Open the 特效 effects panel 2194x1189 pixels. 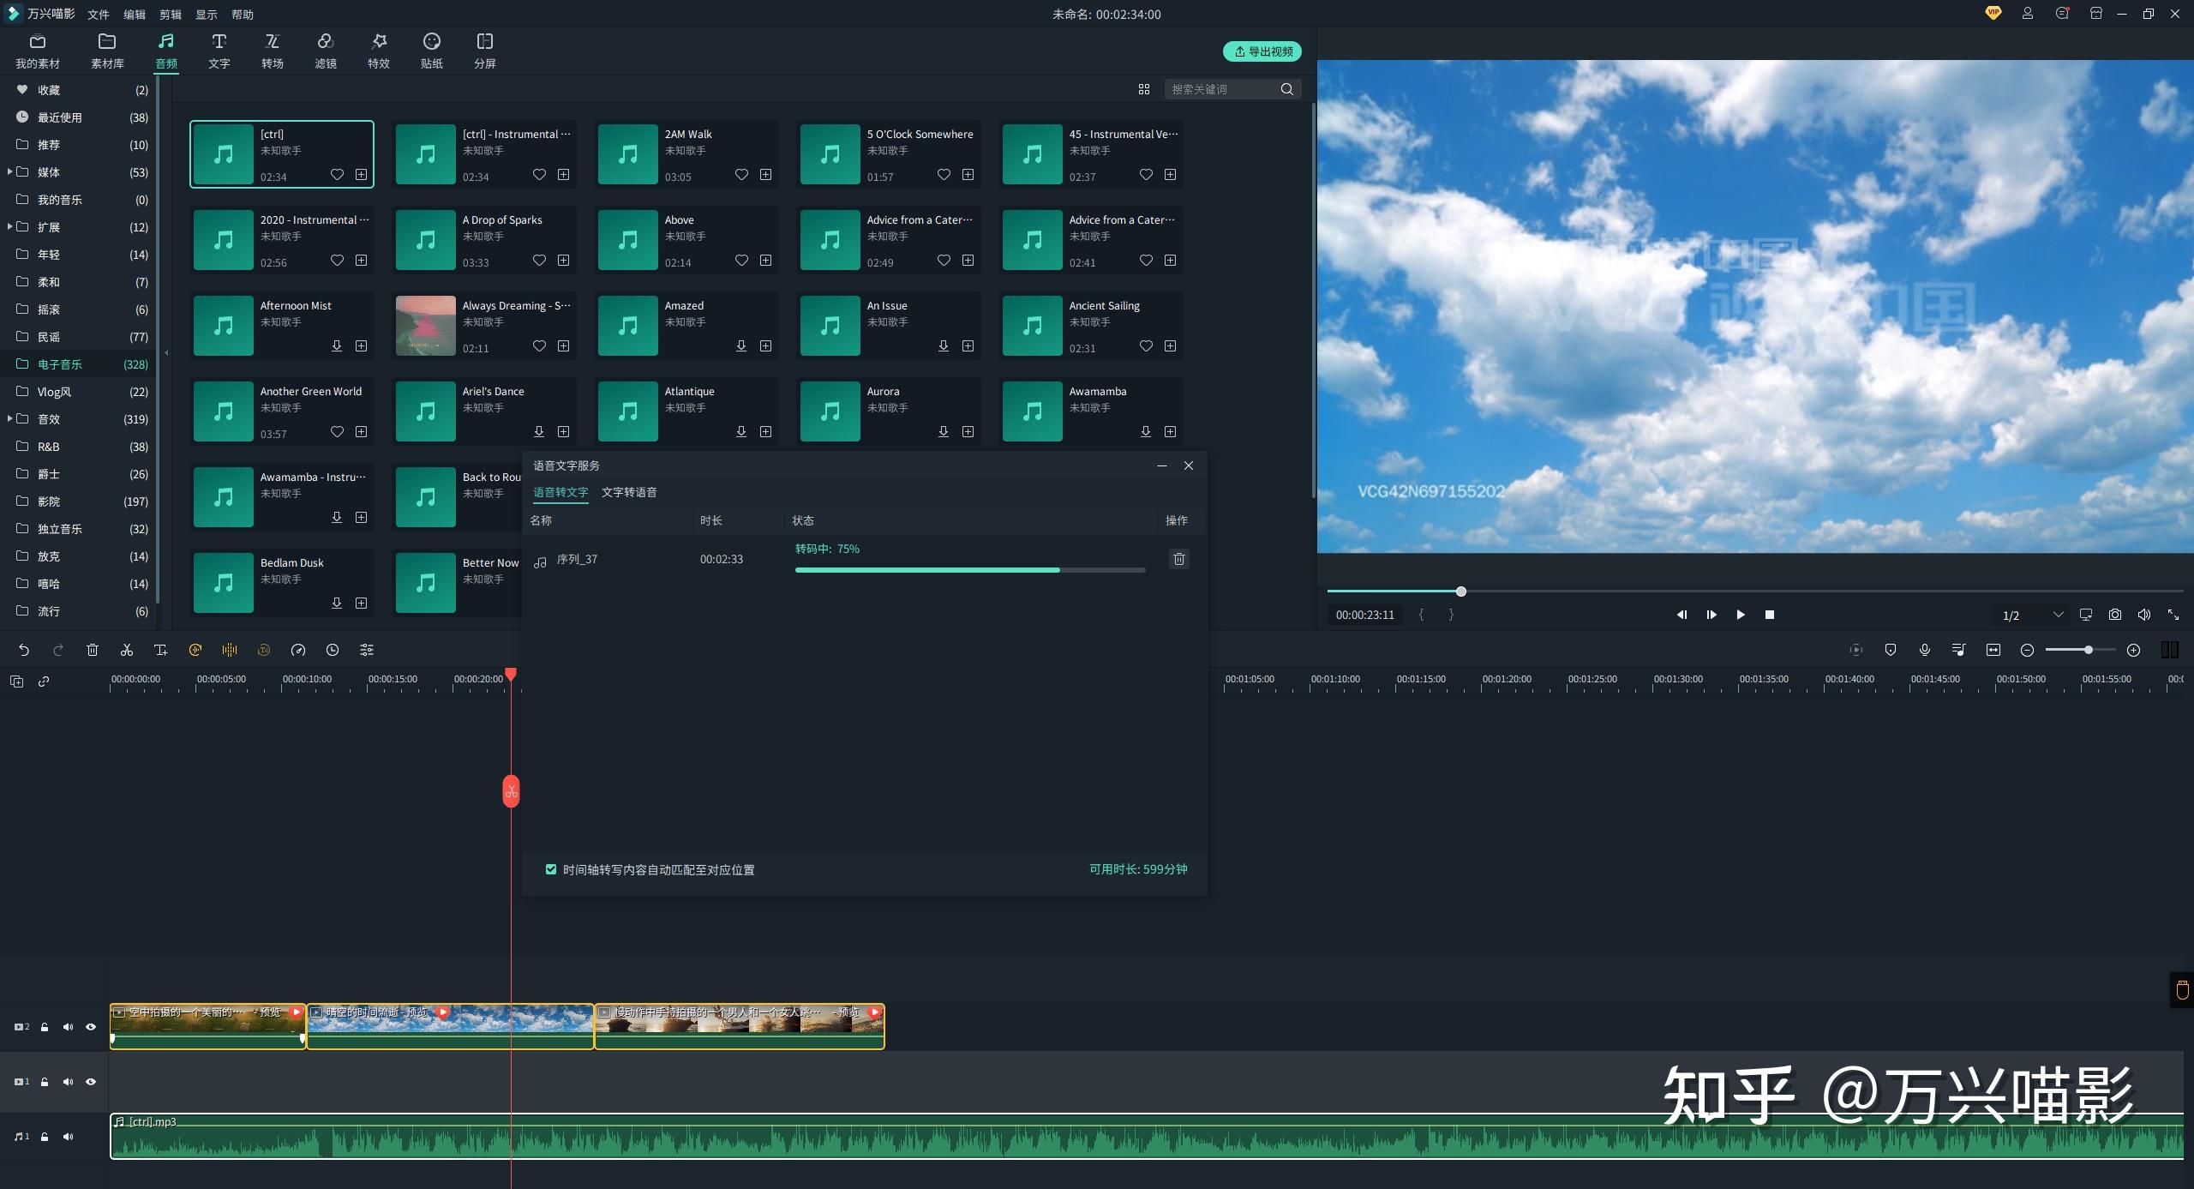pyautogui.click(x=379, y=51)
